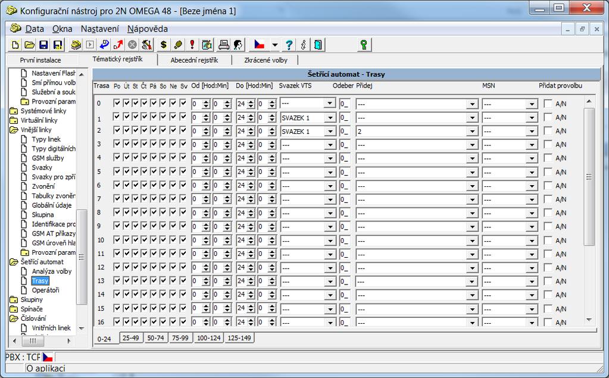Switch to the Zkrácené volby tab
Image resolution: width=609 pixels, height=378 pixels.
tap(266, 60)
